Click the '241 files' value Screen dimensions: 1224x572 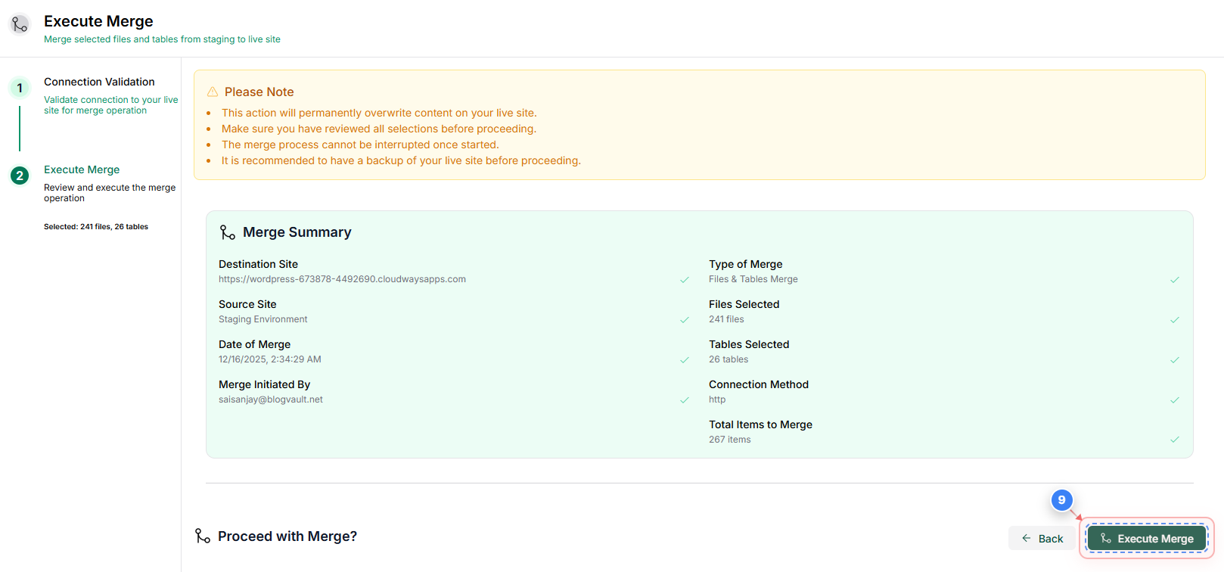pyautogui.click(x=726, y=319)
